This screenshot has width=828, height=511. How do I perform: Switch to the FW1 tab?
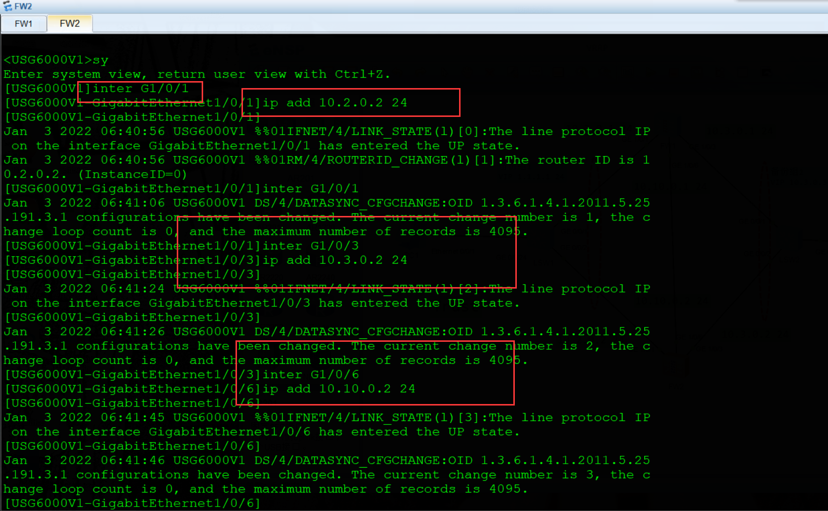tap(23, 23)
